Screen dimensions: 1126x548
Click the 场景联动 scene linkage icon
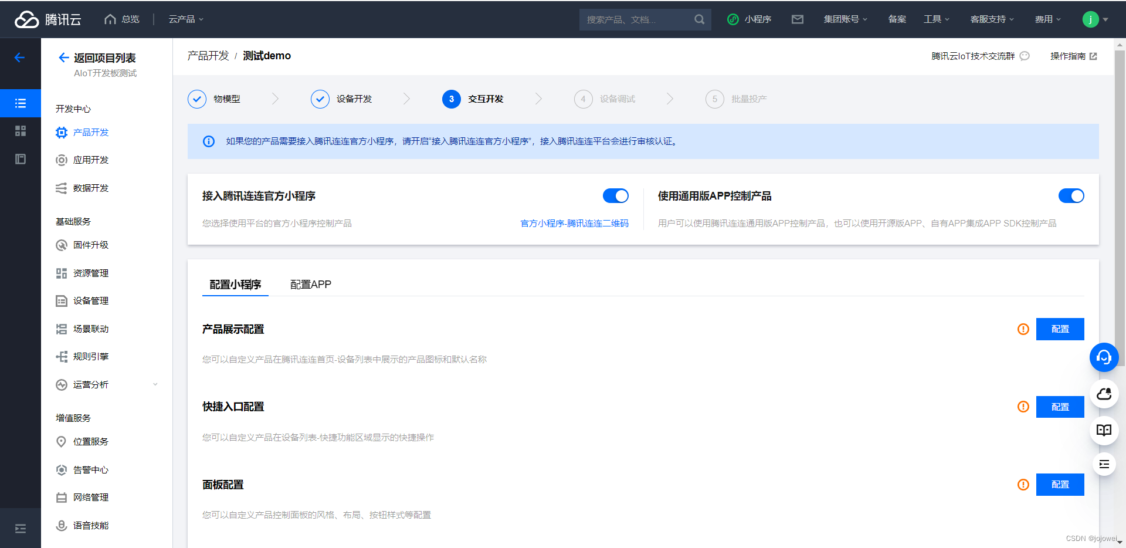62,329
